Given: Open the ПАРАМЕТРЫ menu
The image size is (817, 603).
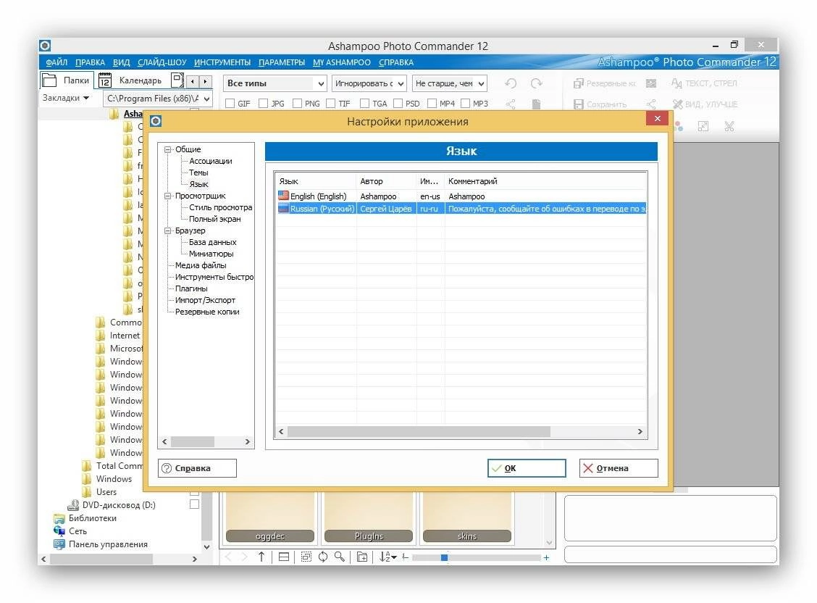Looking at the screenshot, I should click(x=282, y=62).
